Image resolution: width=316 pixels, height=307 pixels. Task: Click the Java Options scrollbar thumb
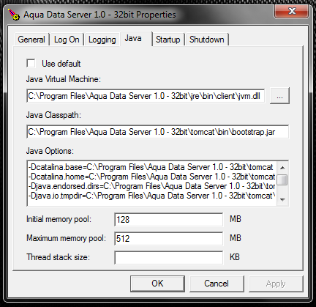282,180
